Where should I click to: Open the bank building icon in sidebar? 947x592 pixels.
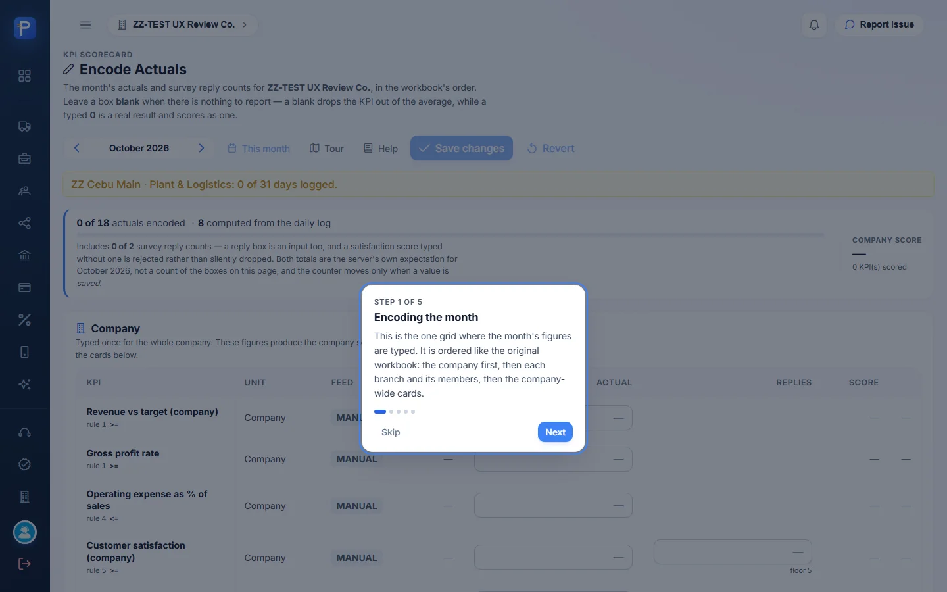pos(24,255)
